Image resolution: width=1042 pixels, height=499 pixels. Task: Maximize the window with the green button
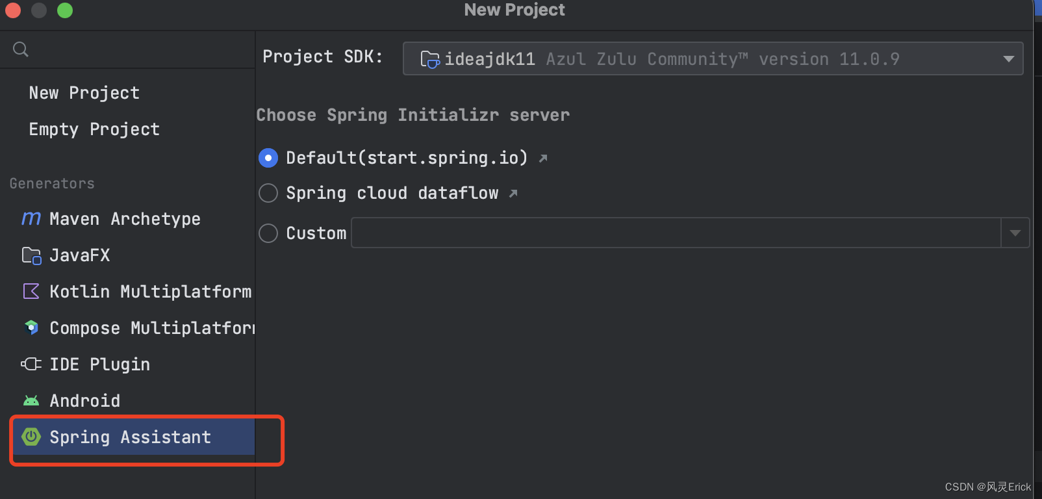pyautogui.click(x=65, y=10)
